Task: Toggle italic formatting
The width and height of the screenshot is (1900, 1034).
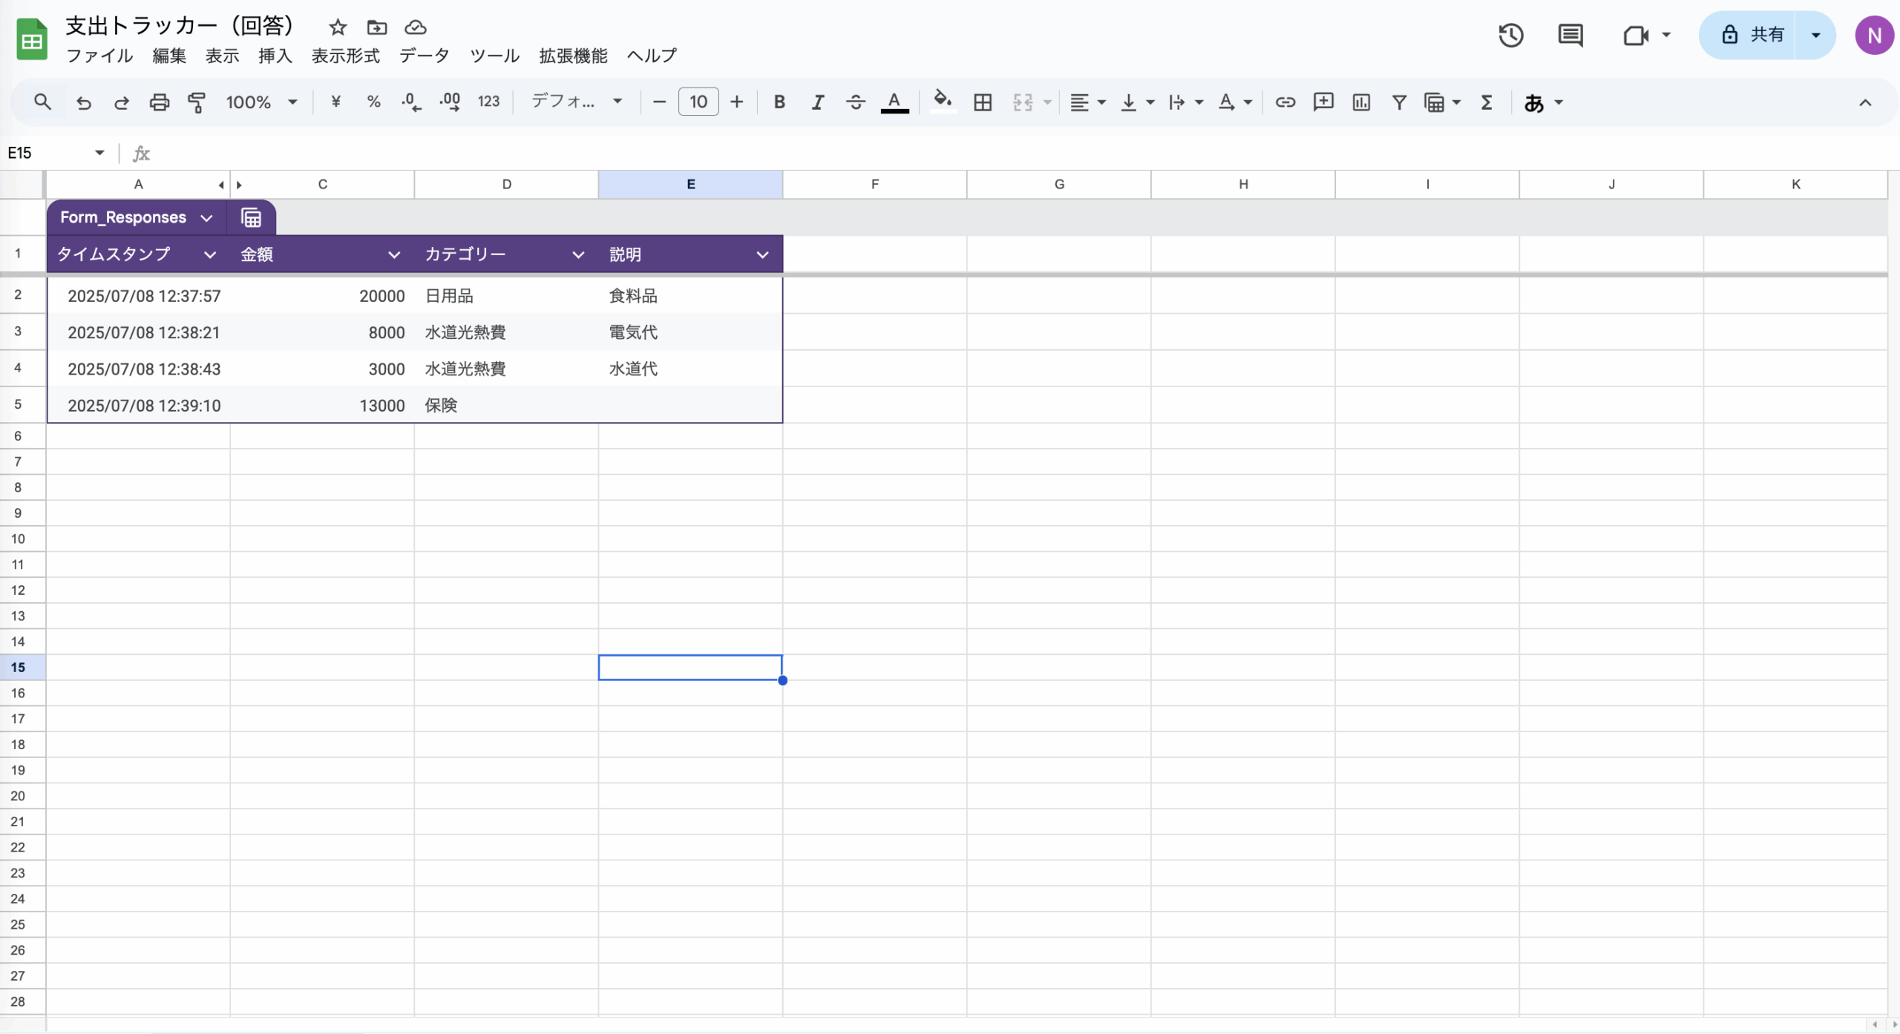Action: (x=817, y=102)
